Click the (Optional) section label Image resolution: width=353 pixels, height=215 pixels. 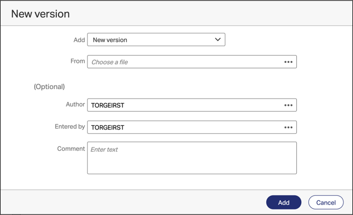tap(49, 87)
